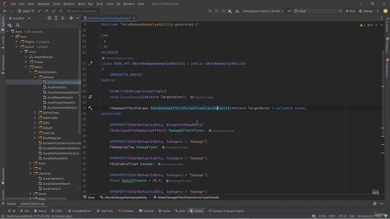Expand the AbilityTasks folder

pos(35,113)
